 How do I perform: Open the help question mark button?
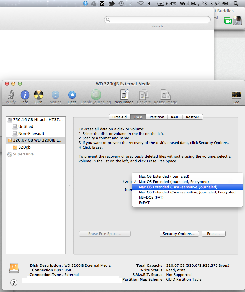tap(14, 283)
